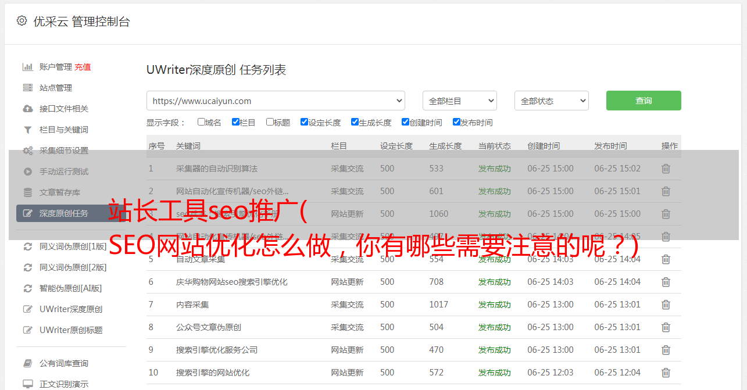Open 正文识别演示 menu item

coord(64,384)
